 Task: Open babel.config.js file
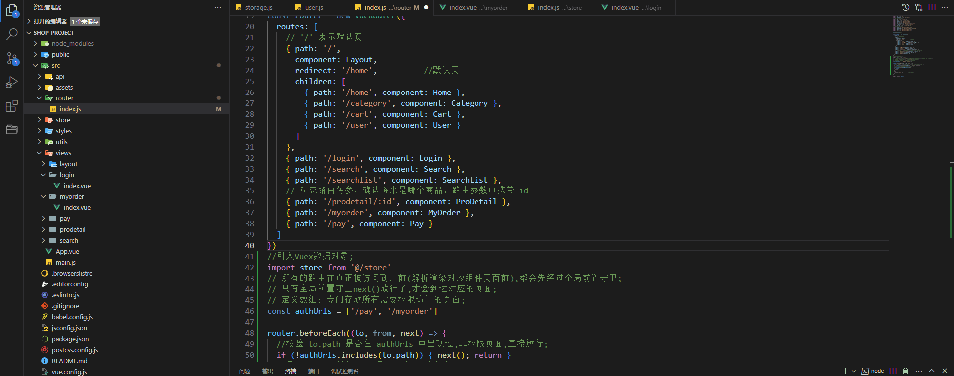point(126,317)
